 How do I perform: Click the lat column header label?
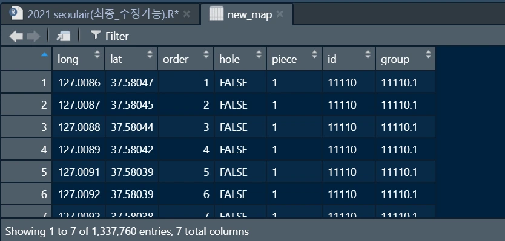[x=116, y=59]
